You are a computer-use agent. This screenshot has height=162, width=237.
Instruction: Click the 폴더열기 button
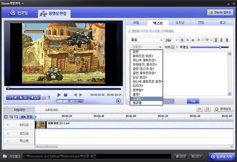(196, 156)
